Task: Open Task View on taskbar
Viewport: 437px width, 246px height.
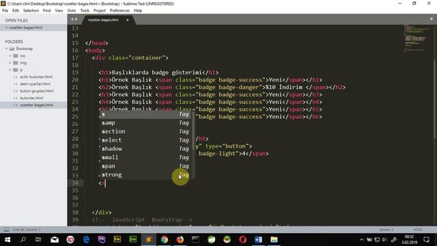Action: (x=38, y=240)
